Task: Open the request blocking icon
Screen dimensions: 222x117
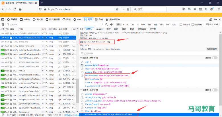Action: coord(111,25)
